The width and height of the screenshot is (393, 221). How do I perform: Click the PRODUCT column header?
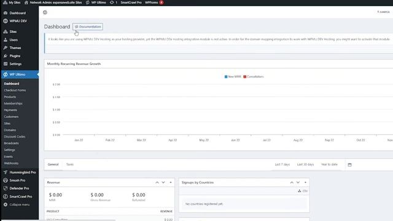[x=53, y=211]
